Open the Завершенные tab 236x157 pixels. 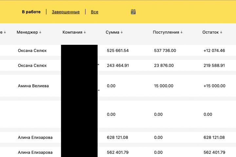pyautogui.click(x=66, y=12)
